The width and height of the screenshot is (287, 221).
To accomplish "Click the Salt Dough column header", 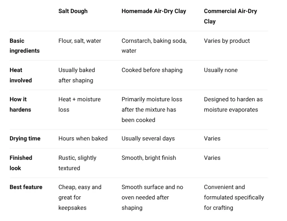I will tap(73, 11).
